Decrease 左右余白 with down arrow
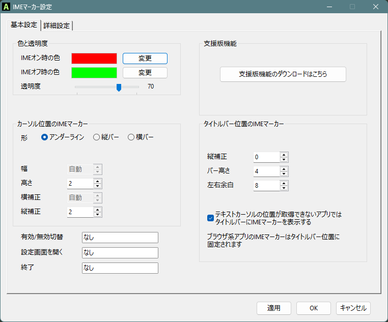Image resolution: width=388 pixels, height=322 pixels. point(284,188)
